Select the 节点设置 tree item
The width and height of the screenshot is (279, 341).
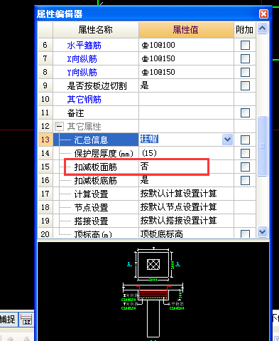coord(91,207)
